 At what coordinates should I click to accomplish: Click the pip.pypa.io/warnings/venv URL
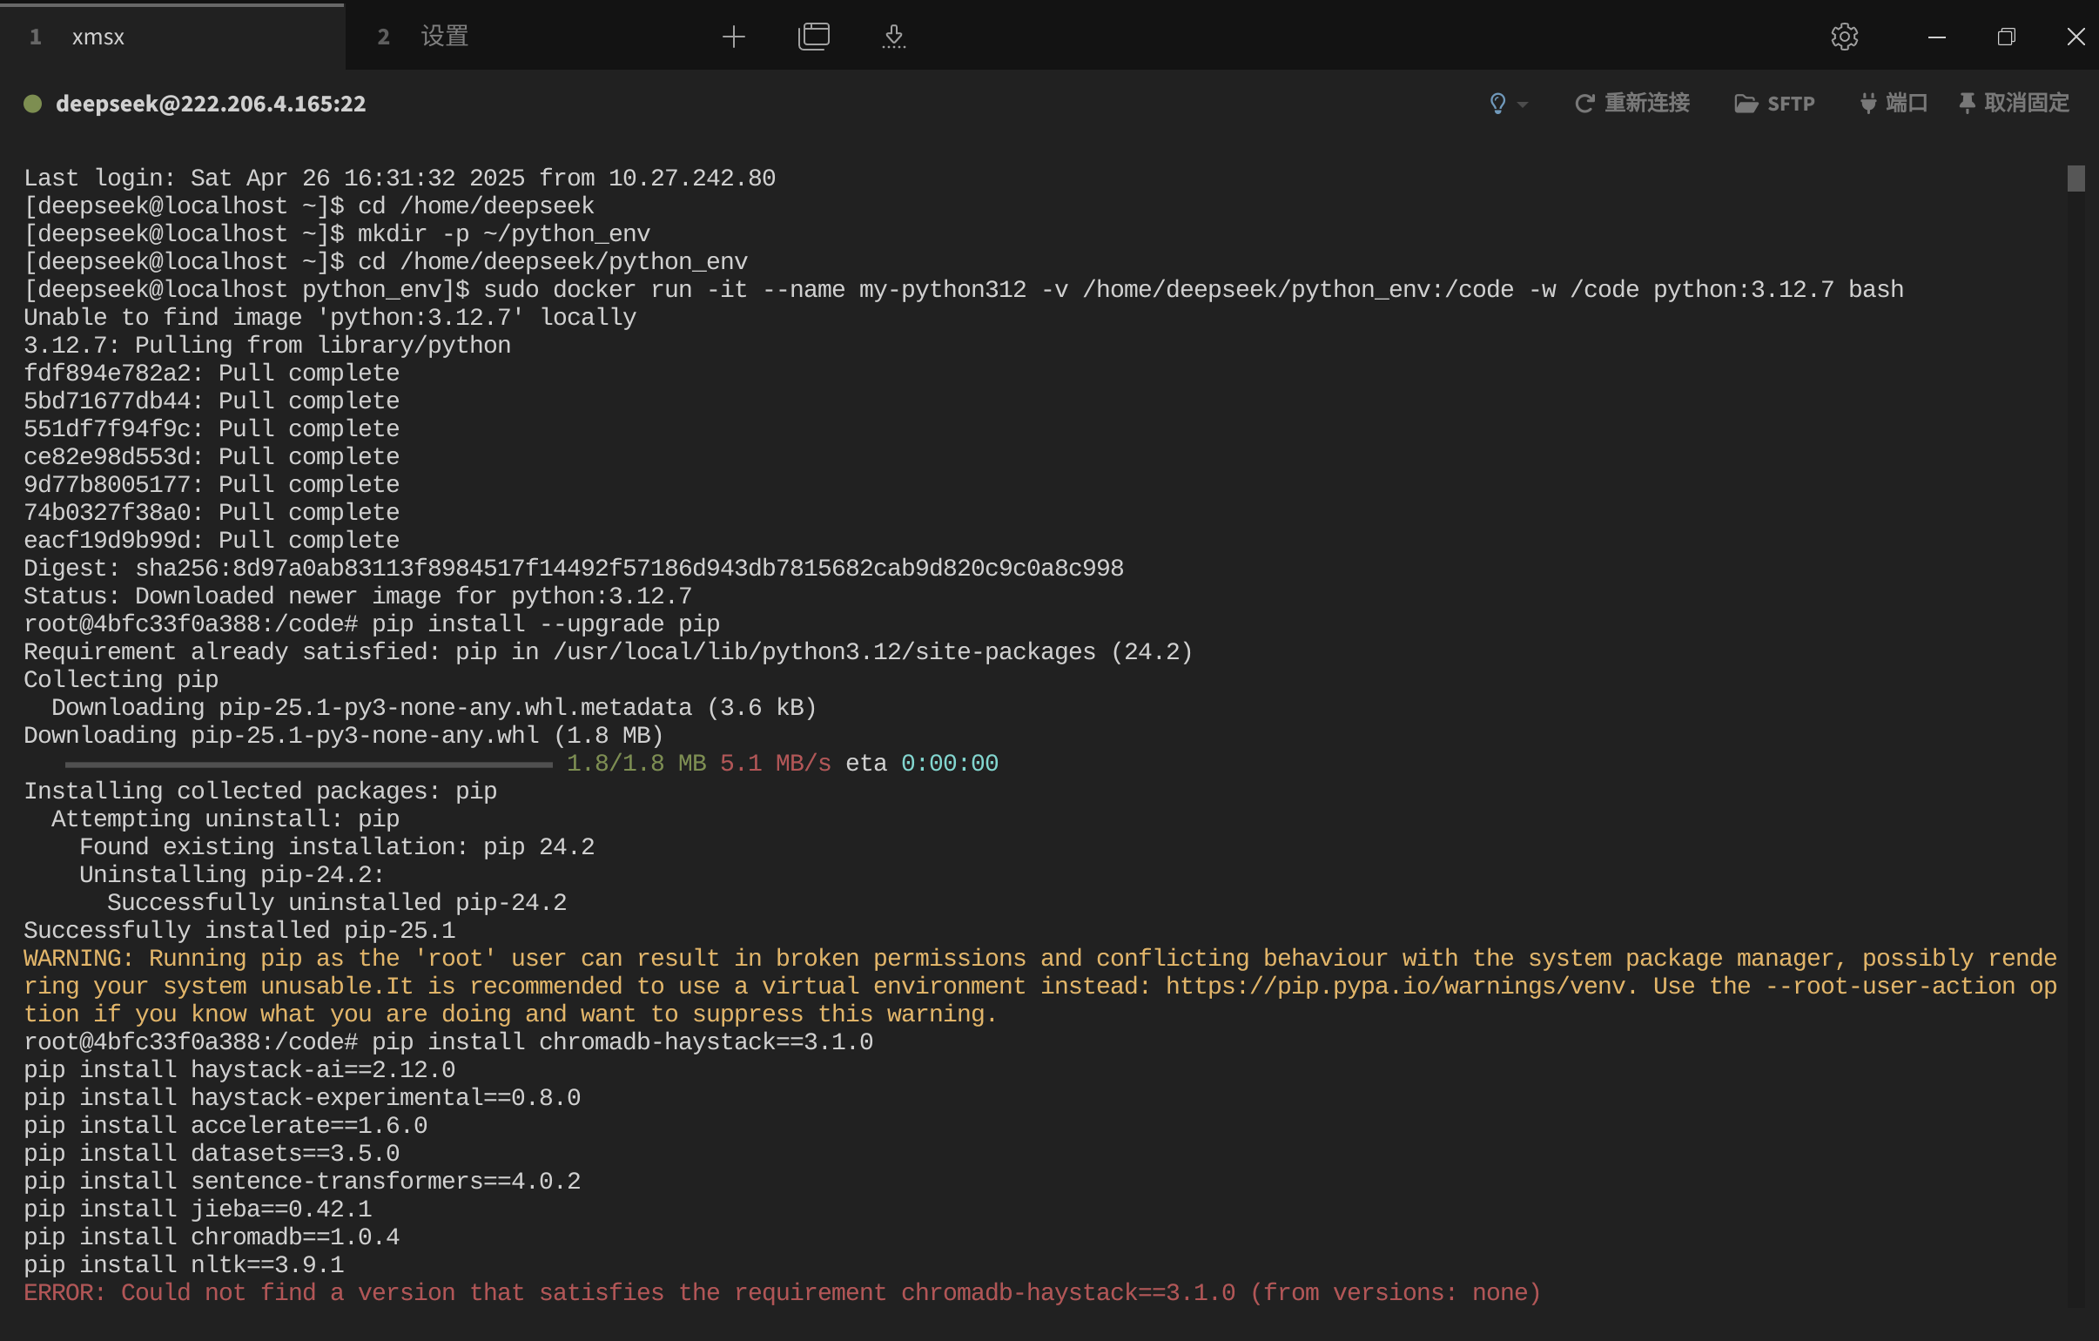1395,986
